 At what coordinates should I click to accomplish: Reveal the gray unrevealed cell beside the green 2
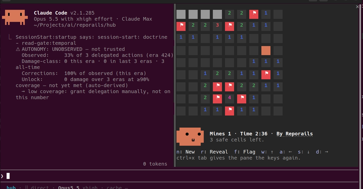pos(217,14)
